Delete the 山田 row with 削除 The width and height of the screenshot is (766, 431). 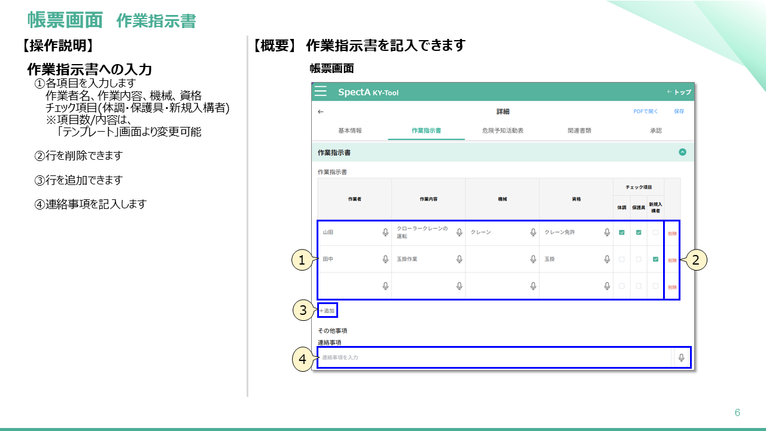coord(672,233)
